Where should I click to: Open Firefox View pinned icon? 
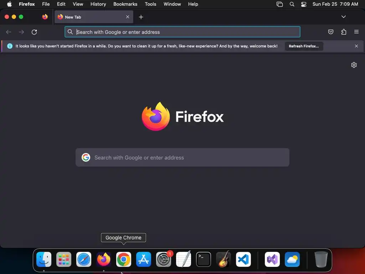coord(45,17)
